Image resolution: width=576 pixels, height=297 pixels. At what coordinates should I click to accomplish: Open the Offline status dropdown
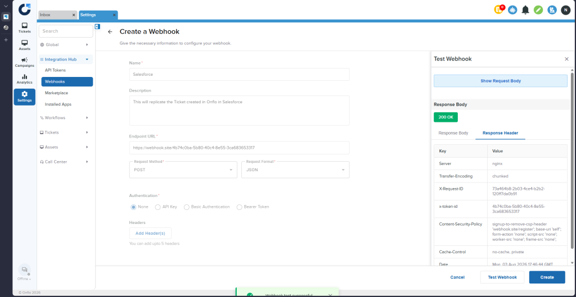24,279
